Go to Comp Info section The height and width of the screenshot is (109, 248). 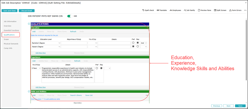[x=8, y=48]
